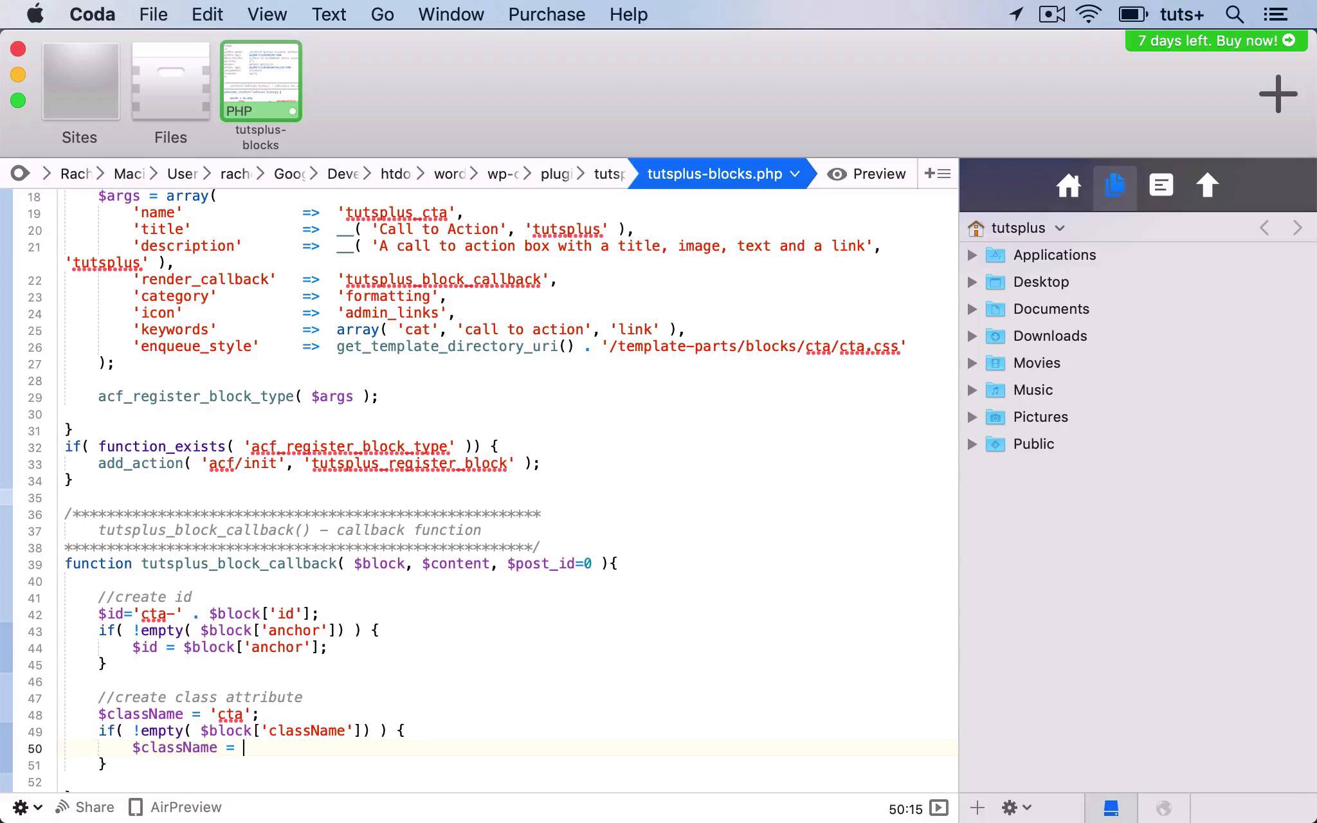Open the Sites view in Coda
This screenshot has height=823, width=1317.
pyautogui.click(x=80, y=84)
